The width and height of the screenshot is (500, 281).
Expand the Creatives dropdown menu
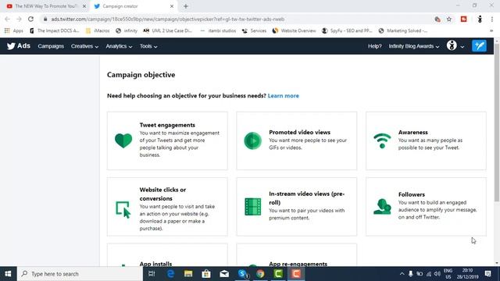coord(84,46)
